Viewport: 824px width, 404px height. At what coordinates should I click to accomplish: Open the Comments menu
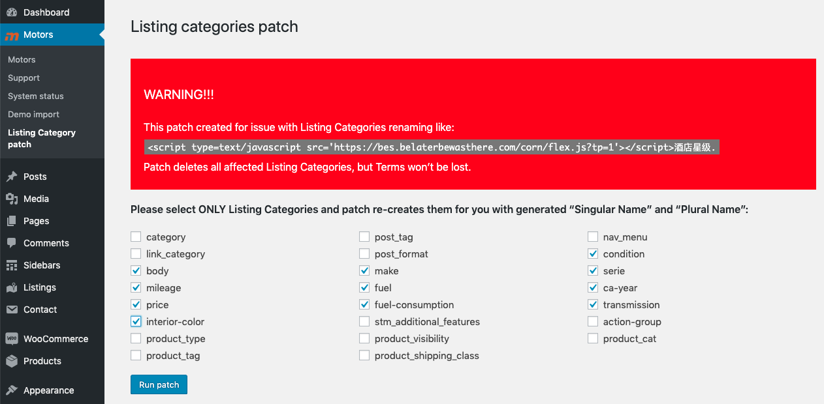tap(52, 243)
